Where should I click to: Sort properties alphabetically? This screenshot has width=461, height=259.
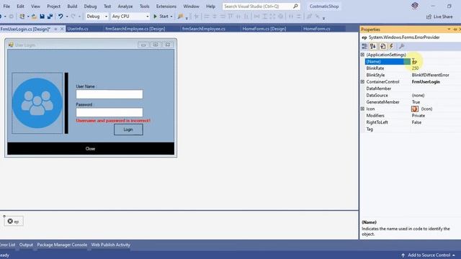373,46
